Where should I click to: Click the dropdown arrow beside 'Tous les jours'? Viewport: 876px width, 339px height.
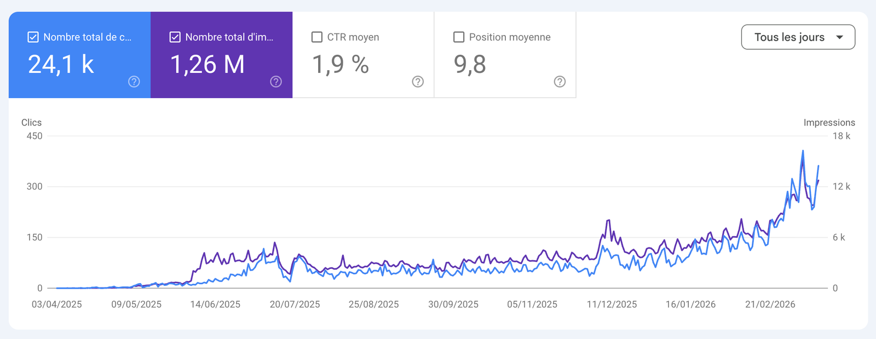click(x=839, y=37)
